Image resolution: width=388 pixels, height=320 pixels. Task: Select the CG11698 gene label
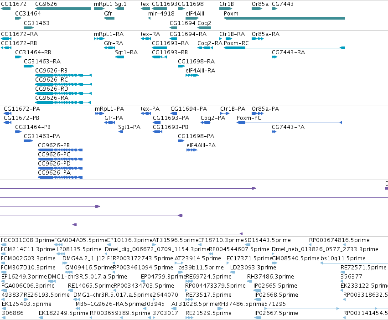pyautogui.click(x=191, y=4)
